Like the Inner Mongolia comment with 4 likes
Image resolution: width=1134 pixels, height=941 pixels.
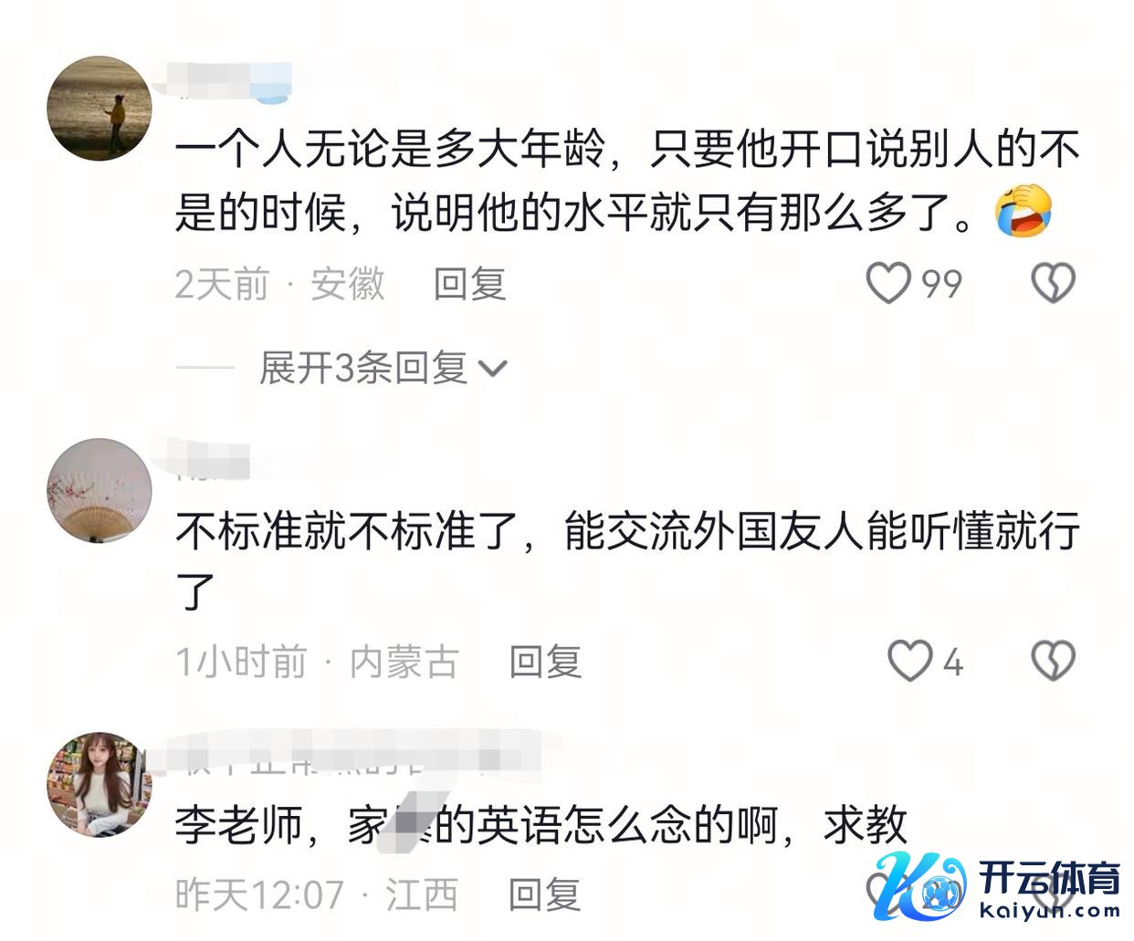pos(910,661)
